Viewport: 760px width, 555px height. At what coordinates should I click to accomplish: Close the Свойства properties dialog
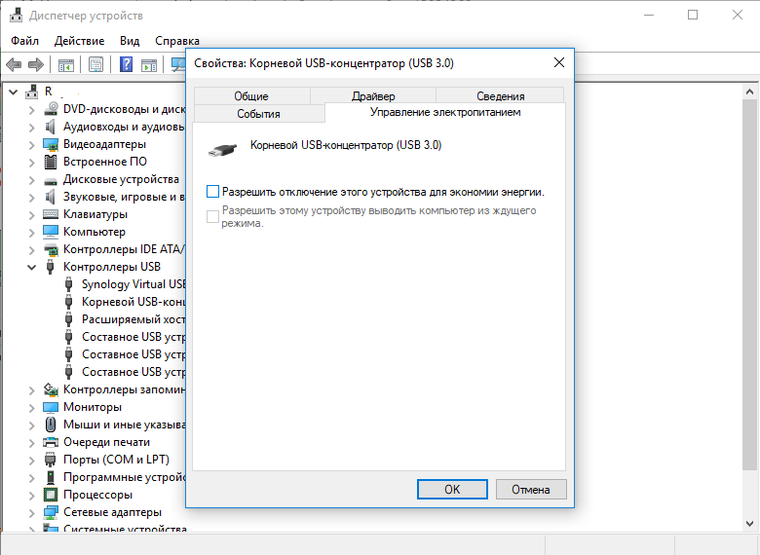(559, 63)
